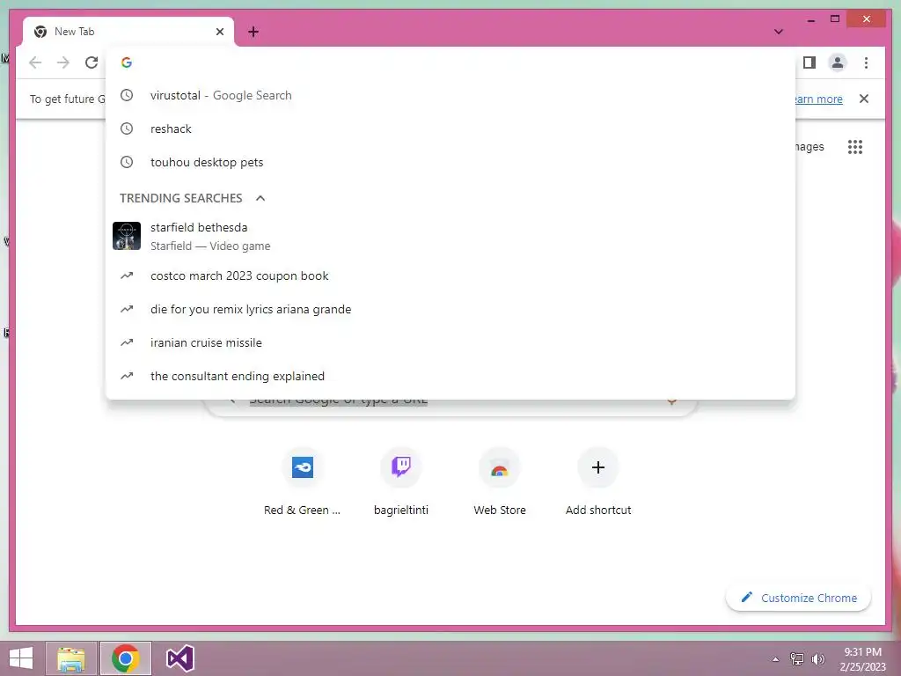
Task: Choose costco march 2023 coupon book
Action: click(450, 276)
